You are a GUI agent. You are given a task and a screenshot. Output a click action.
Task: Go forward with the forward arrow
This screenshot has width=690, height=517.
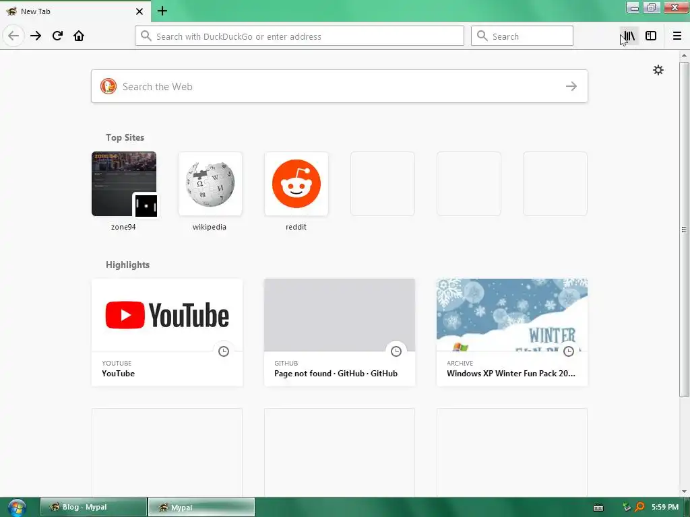click(x=36, y=36)
